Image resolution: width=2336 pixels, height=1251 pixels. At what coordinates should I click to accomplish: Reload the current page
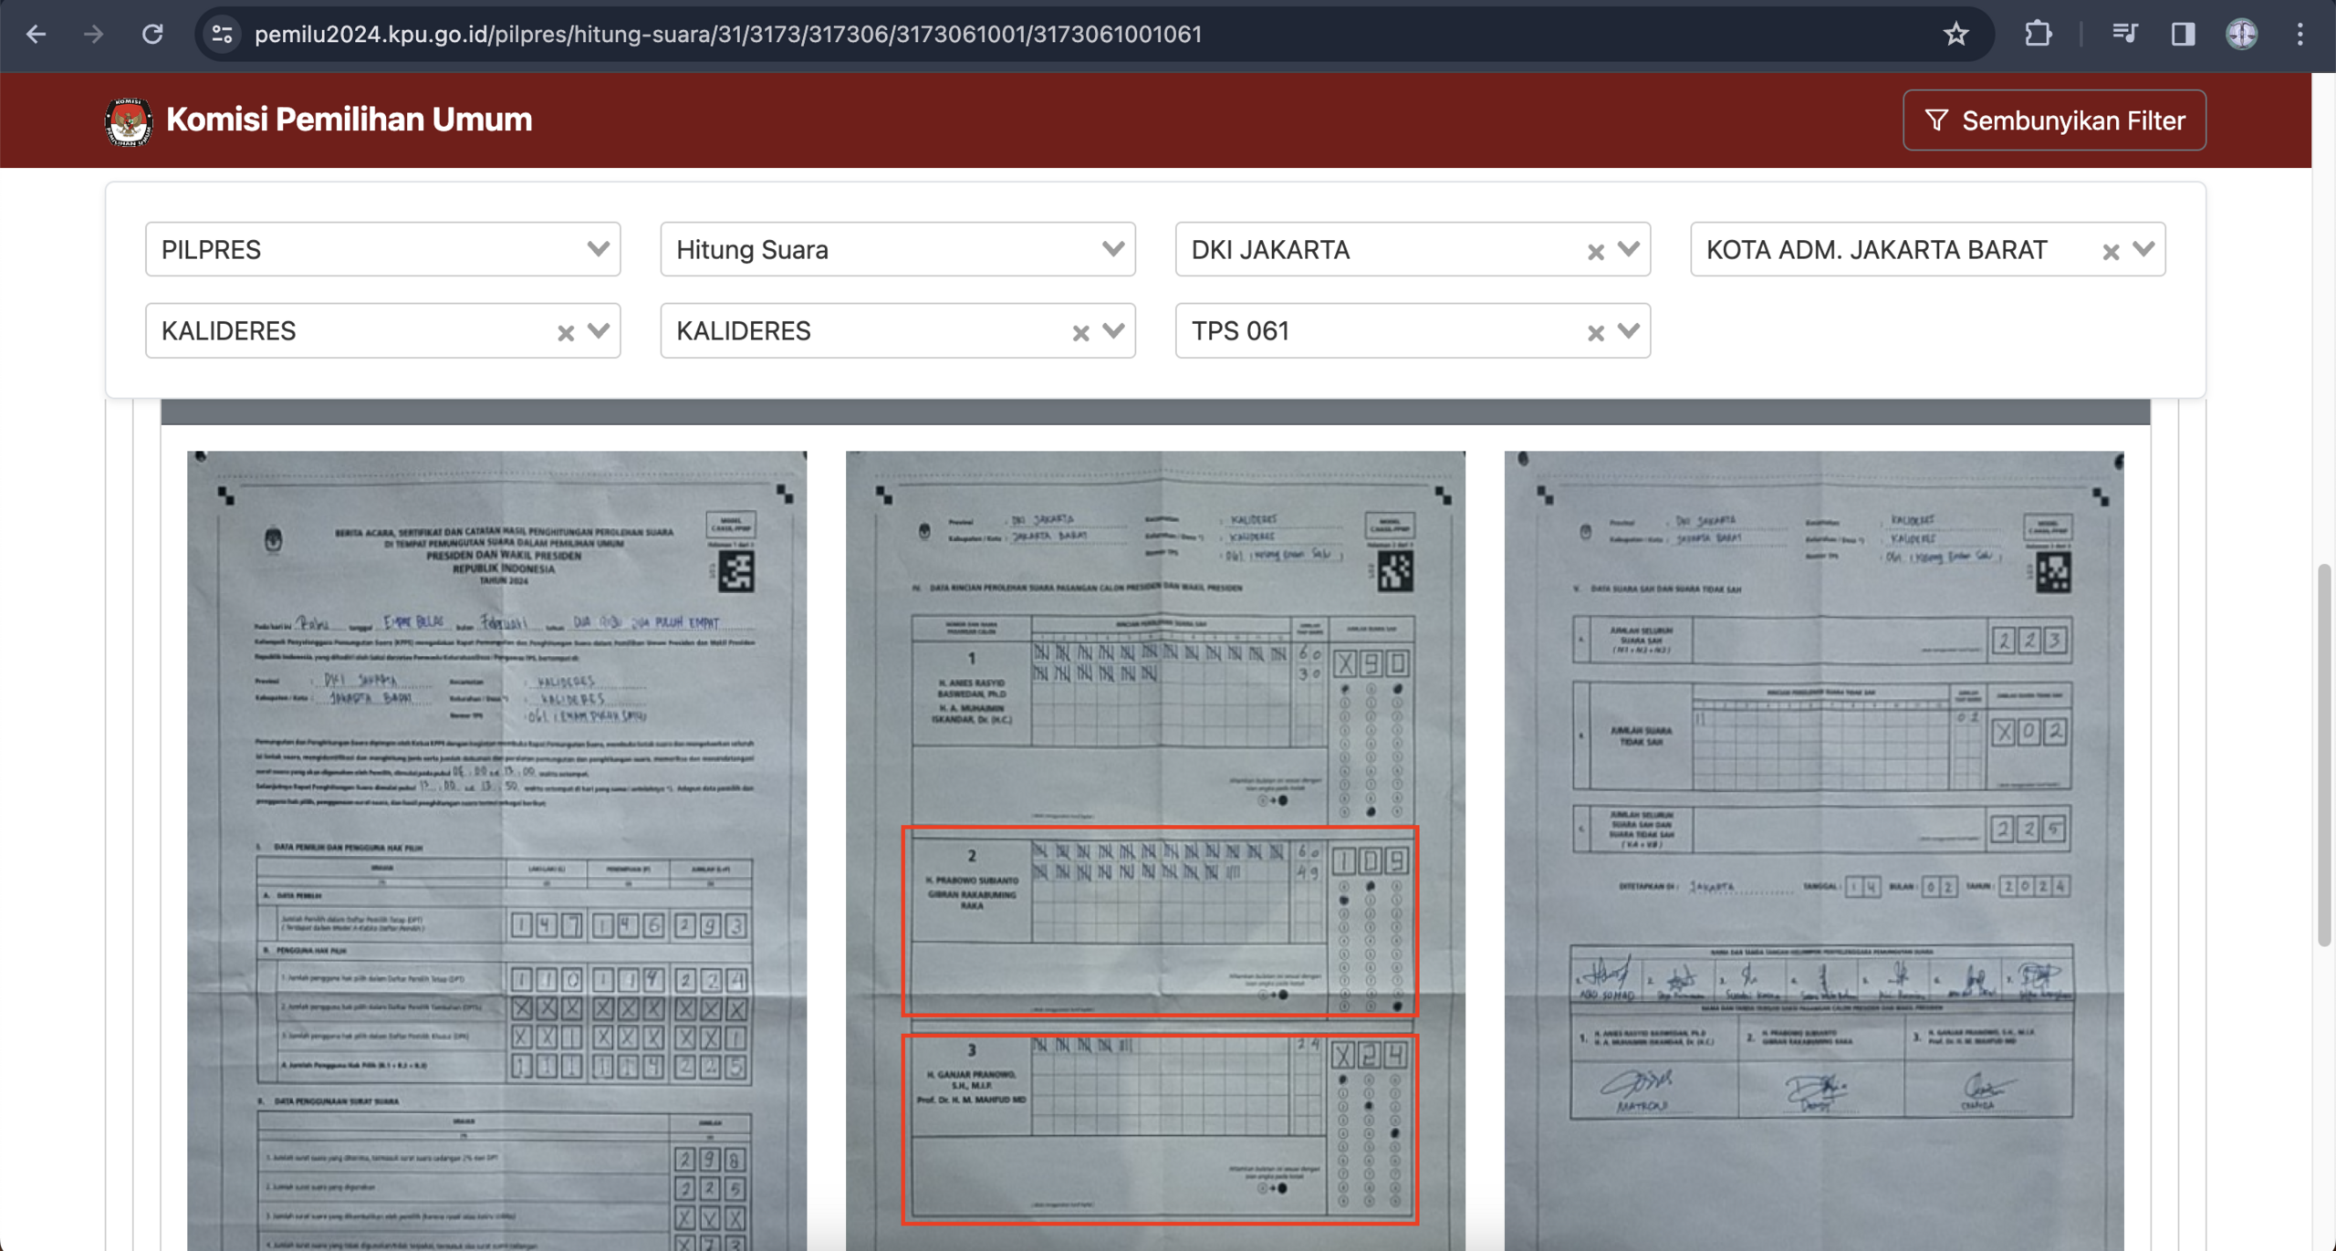point(152,35)
